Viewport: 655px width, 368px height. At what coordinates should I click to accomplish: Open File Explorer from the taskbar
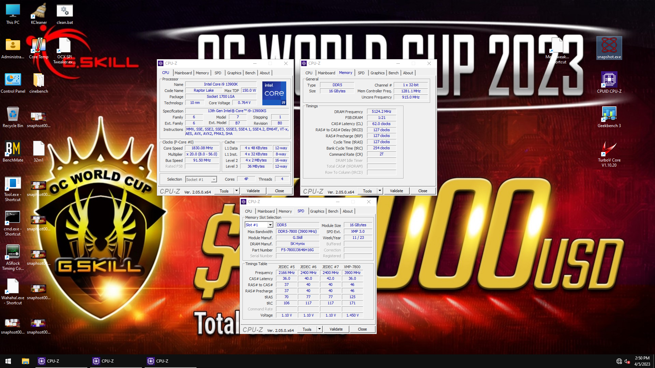25,361
